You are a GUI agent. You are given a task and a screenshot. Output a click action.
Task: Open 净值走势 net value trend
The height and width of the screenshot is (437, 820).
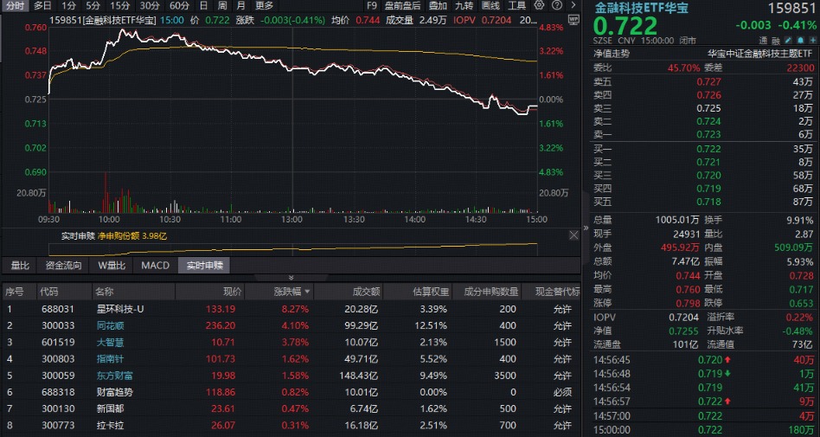[x=612, y=54]
